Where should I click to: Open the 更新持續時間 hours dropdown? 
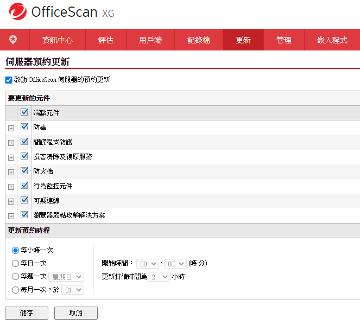coord(159,277)
